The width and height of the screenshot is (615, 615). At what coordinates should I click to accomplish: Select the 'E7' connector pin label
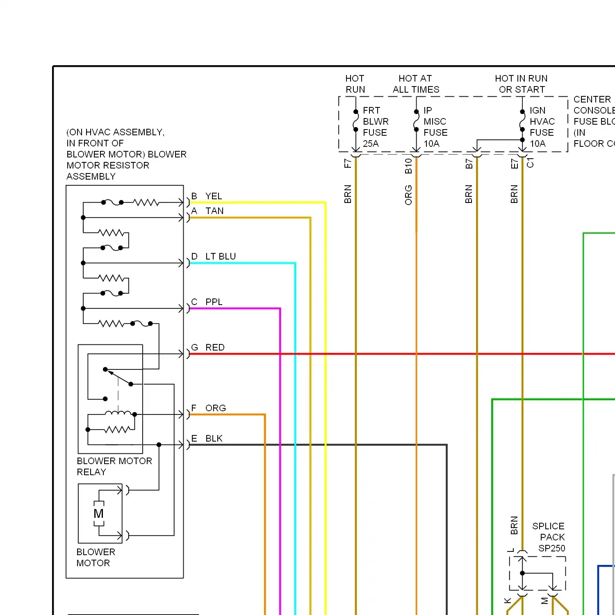tap(515, 164)
